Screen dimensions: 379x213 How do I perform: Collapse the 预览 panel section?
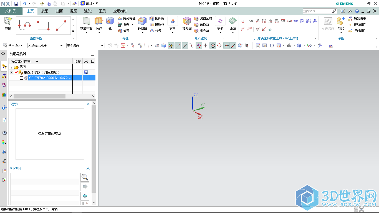88,104
